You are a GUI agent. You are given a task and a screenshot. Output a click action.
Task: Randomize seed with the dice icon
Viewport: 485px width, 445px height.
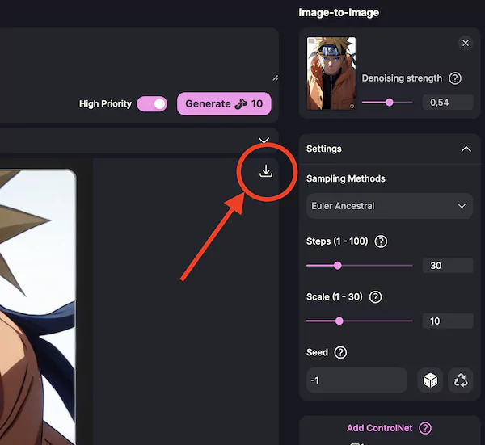430,380
